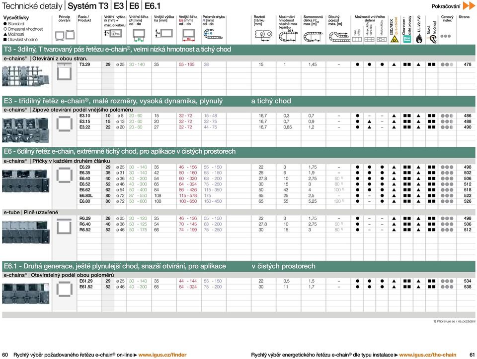Select the E6.52 product name
Image resolution: width=477 pixels, height=359 pixels.
85,184
